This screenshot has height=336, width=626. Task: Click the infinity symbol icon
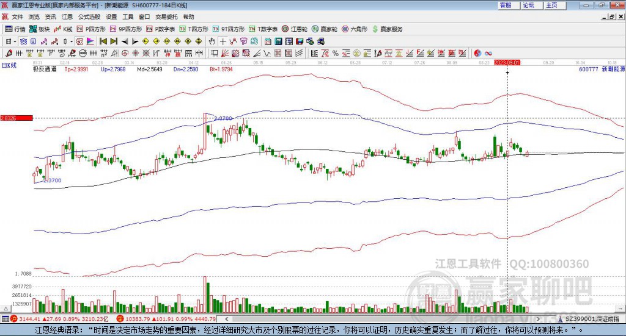coord(488,53)
